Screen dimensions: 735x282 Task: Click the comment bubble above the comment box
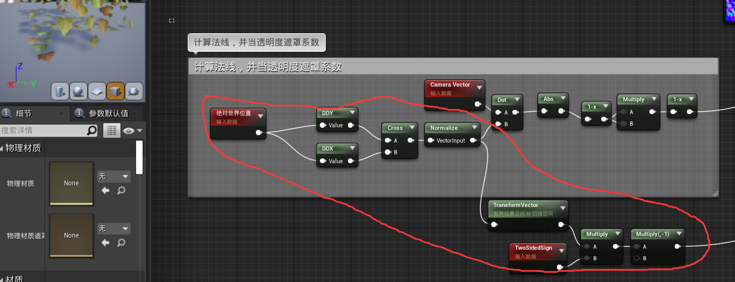(256, 43)
